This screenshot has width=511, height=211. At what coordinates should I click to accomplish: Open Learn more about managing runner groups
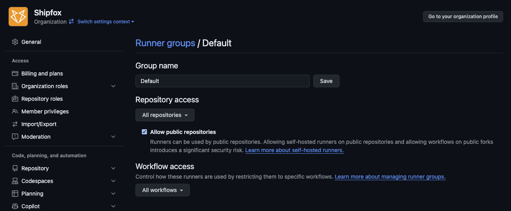[390, 177]
